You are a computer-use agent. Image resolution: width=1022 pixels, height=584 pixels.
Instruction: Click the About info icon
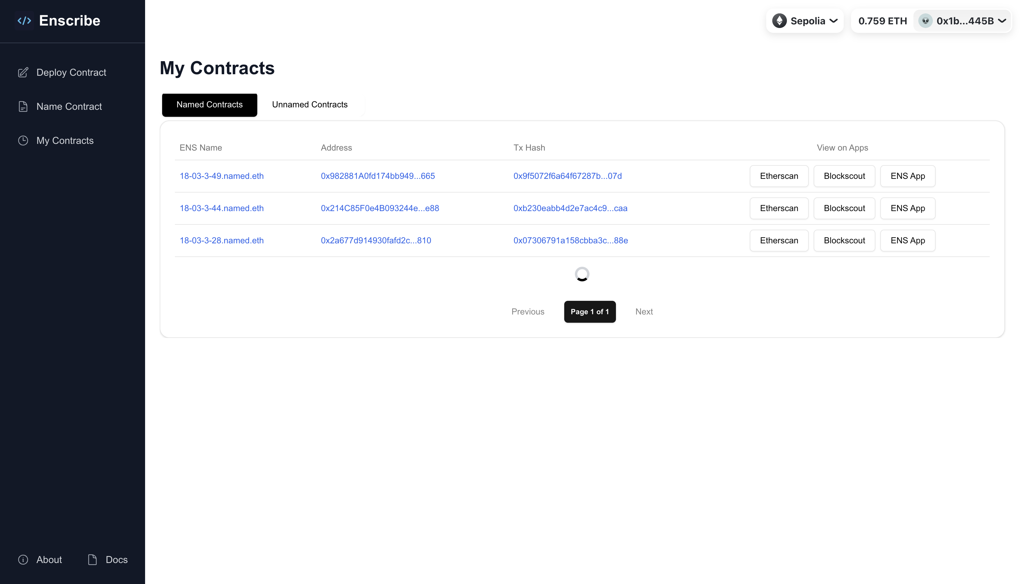pos(23,560)
